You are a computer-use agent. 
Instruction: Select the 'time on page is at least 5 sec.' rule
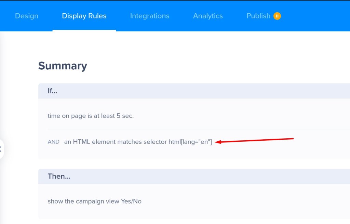coord(90,116)
